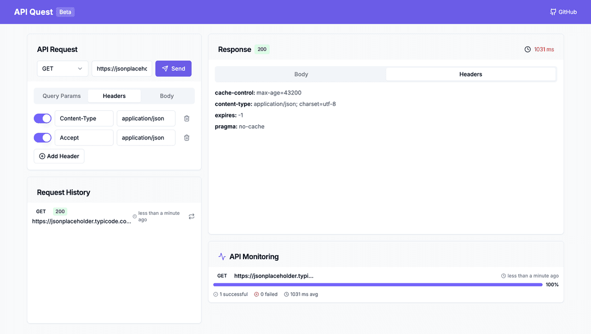The image size is (591, 334).
Task: Resend the history request using the repeat icon
Action: coord(192,216)
